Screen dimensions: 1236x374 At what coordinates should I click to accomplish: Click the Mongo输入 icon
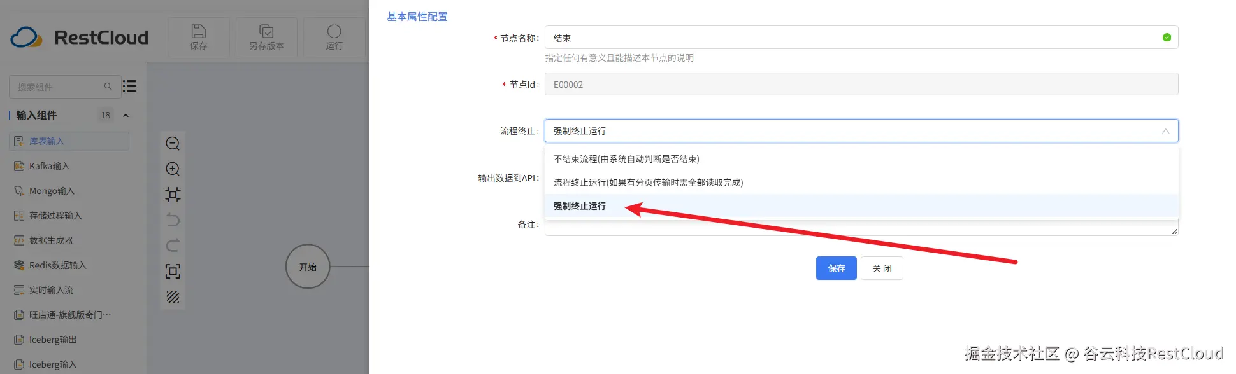pos(19,191)
